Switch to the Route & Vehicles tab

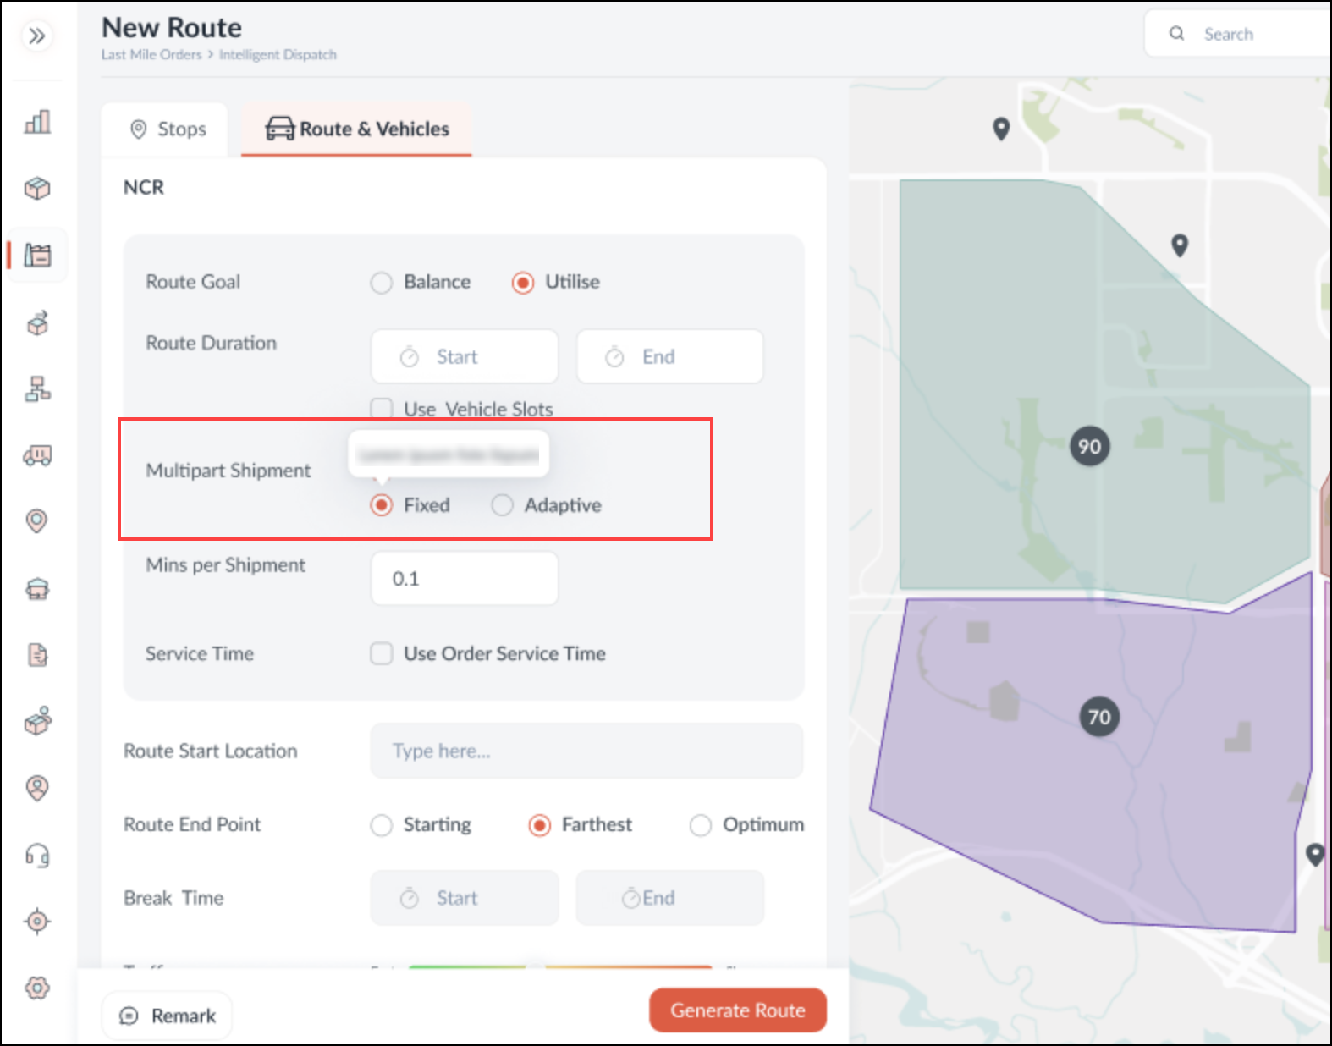coord(356,129)
